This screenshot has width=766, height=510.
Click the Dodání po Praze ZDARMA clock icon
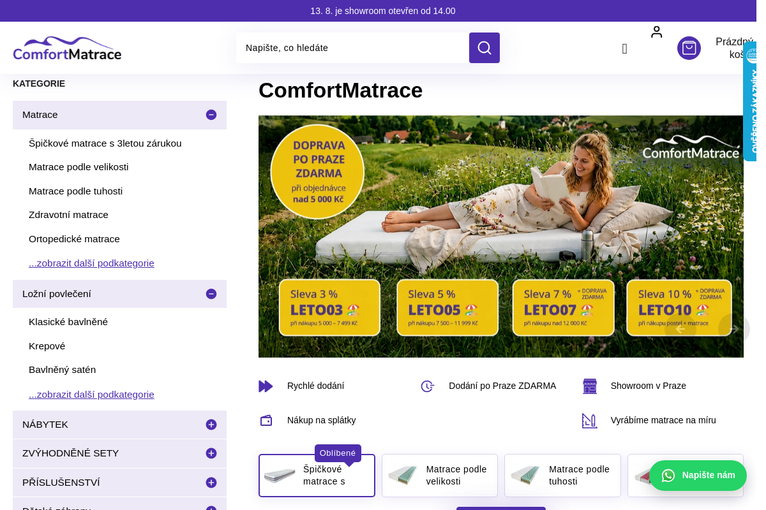pos(428,386)
